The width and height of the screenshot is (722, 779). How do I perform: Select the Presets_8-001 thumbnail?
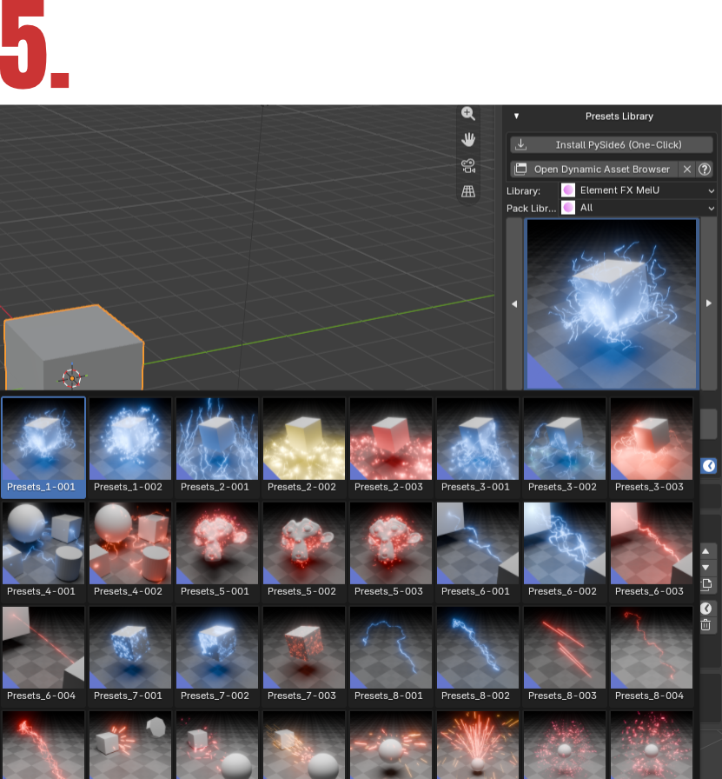391,656
